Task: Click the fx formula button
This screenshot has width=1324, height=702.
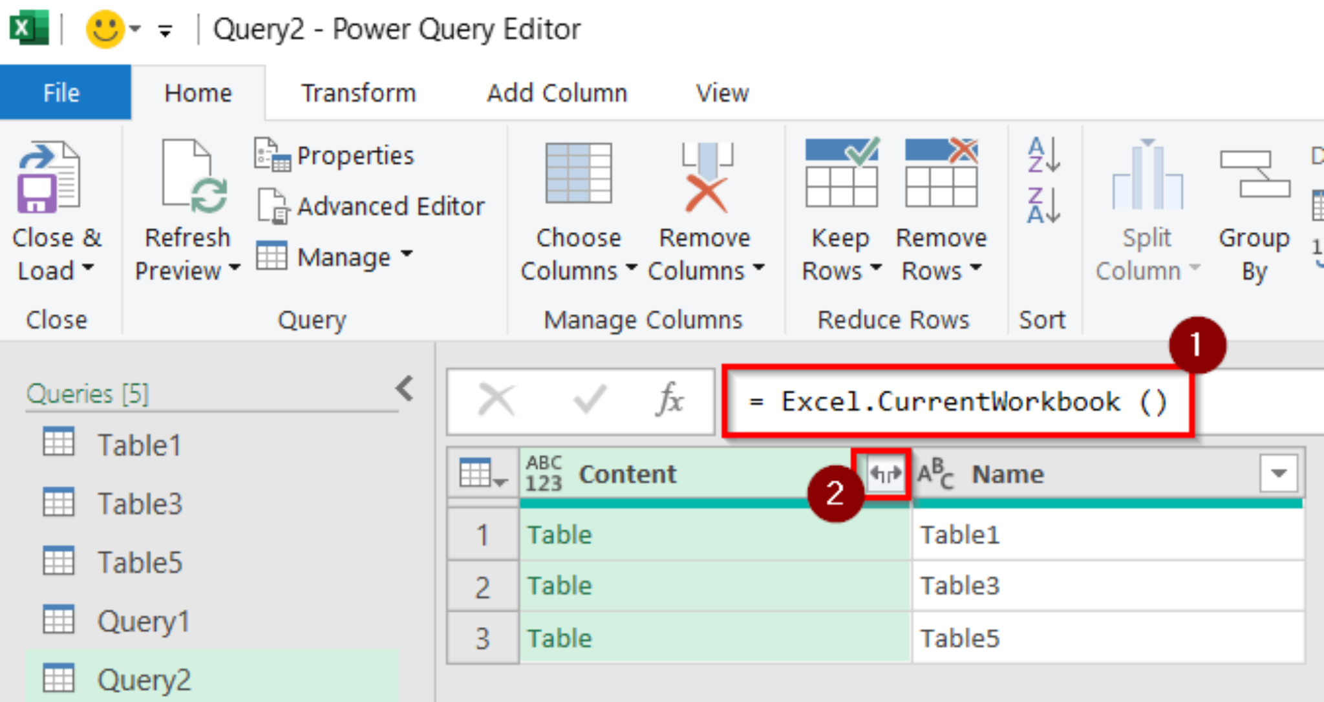Action: coord(670,399)
